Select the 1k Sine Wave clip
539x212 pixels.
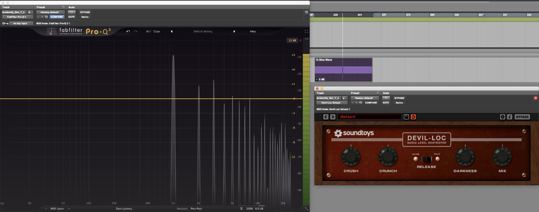tap(343, 70)
